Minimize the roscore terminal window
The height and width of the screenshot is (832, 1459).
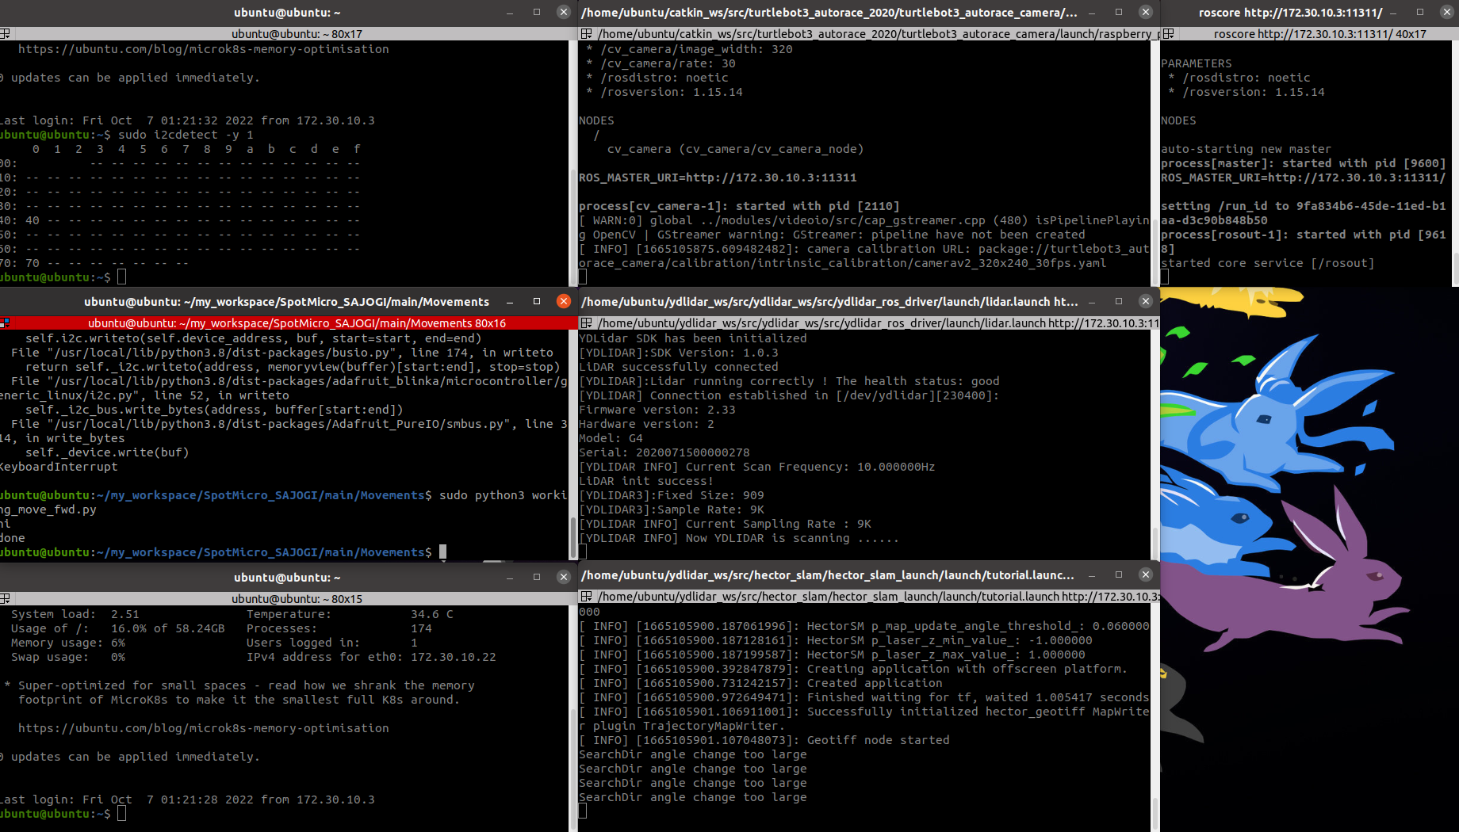1393,13
